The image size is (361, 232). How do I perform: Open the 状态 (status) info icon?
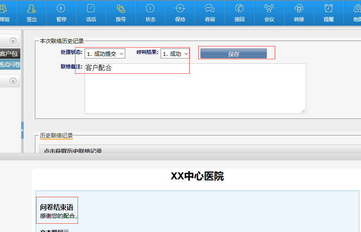click(151, 9)
